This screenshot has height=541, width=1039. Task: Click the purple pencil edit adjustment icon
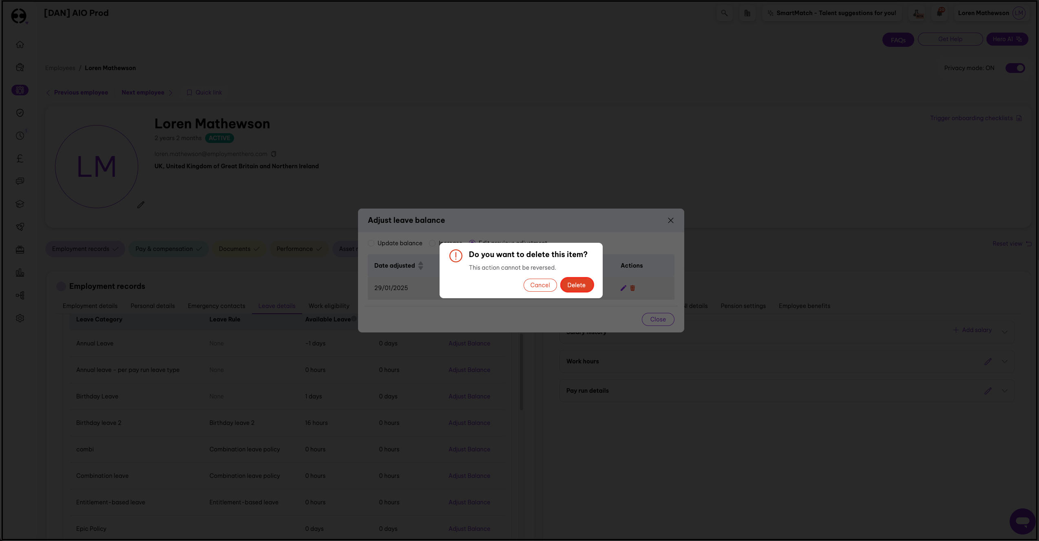(623, 288)
